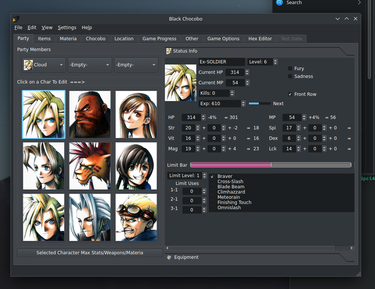375x289 pixels.
Task: Click the arrow next to Search in background panel
Action: click(359, 2)
